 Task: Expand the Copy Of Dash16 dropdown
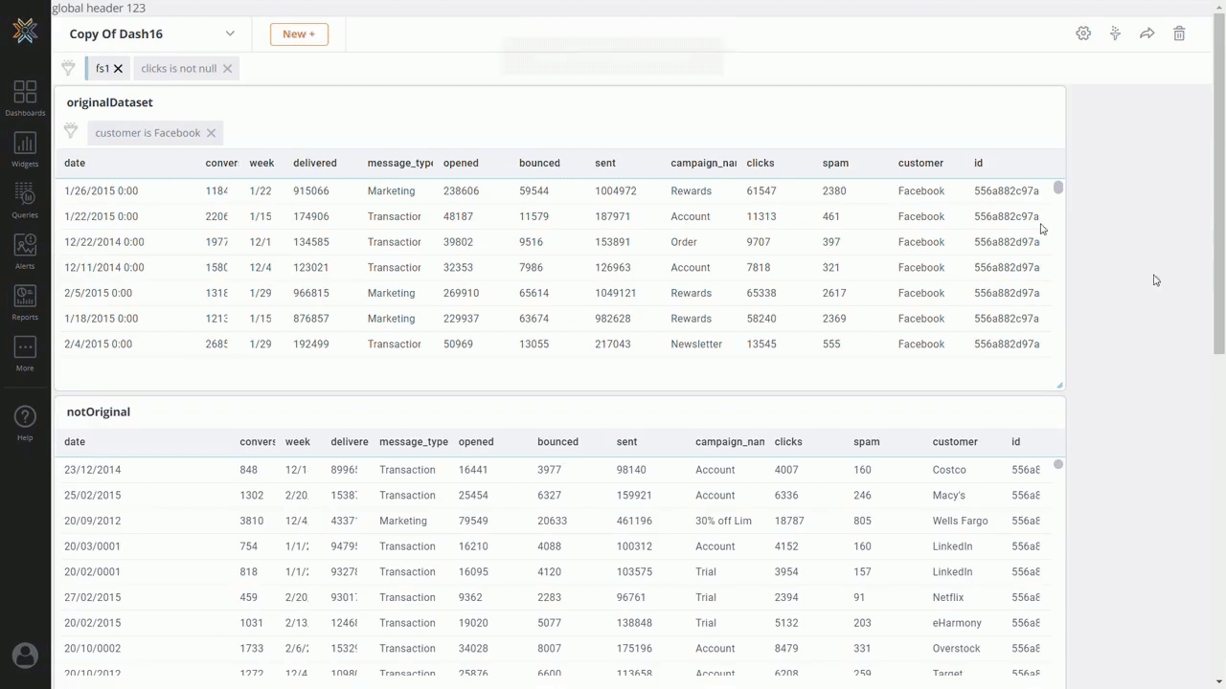point(230,33)
